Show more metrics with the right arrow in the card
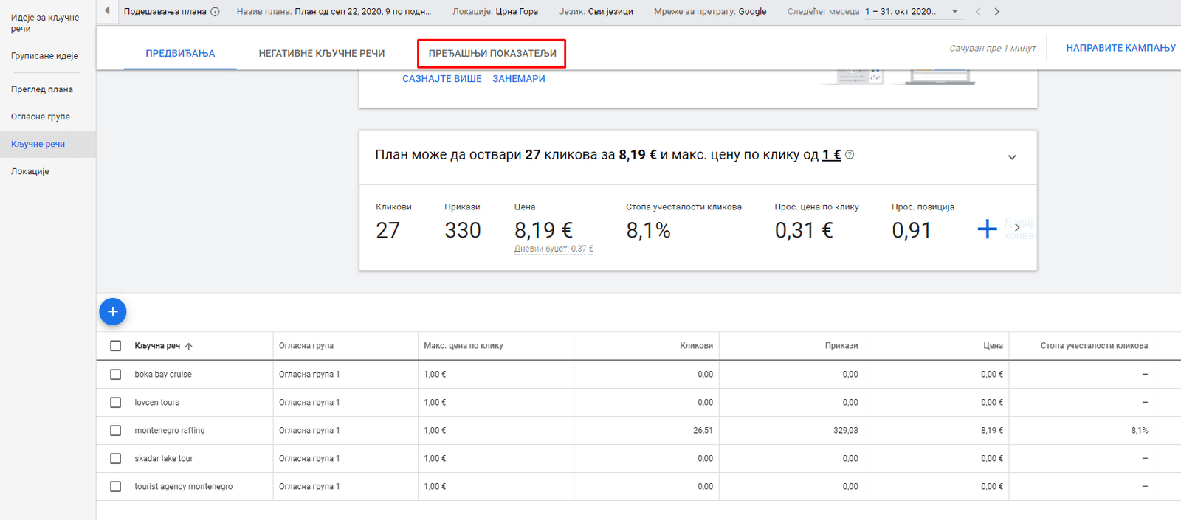The width and height of the screenshot is (1181, 520). (1017, 228)
